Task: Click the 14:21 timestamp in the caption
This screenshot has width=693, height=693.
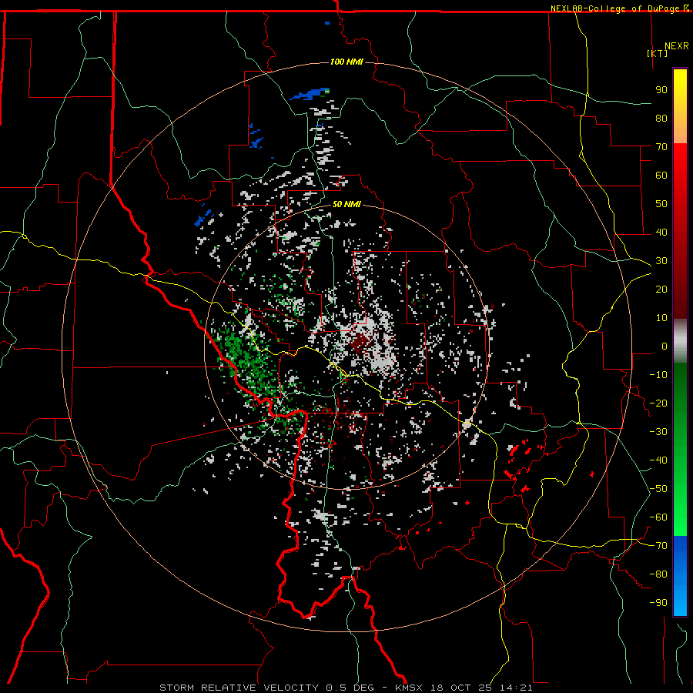Action: (x=516, y=688)
